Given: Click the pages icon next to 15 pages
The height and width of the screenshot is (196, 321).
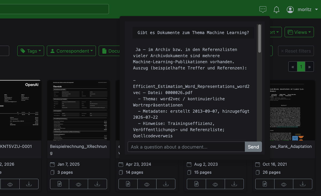Looking at the screenshot, I should click(x=189, y=172).
